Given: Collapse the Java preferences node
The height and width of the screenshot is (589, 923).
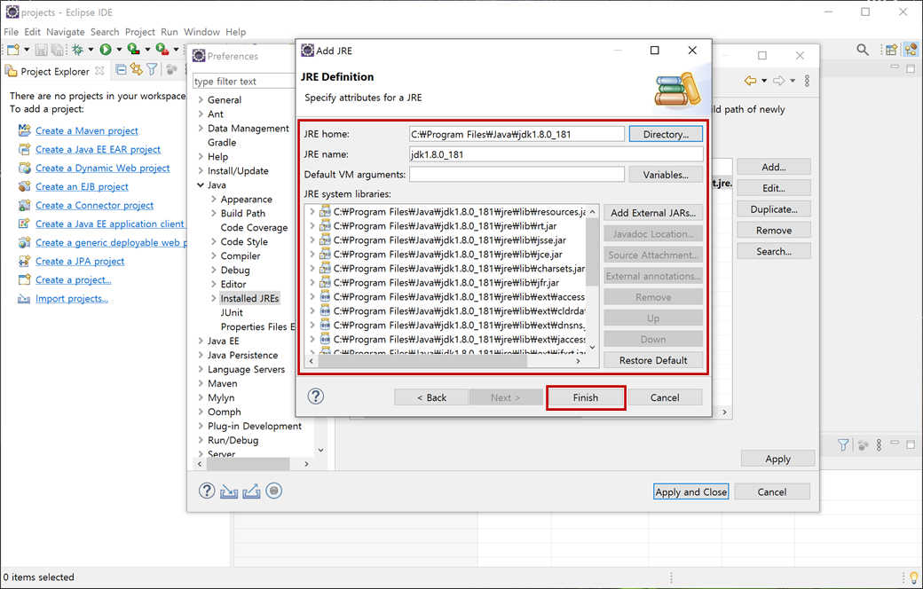Looking at the screenshot, I should point(201,185).
